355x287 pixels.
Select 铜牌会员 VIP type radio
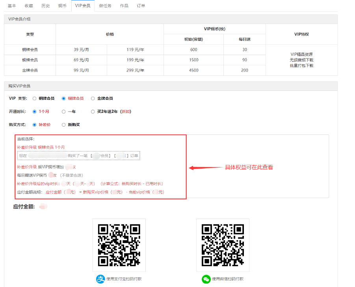click(34, 99)
